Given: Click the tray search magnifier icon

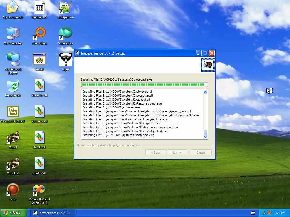Looking at the screenshot, I should [269, 213].
